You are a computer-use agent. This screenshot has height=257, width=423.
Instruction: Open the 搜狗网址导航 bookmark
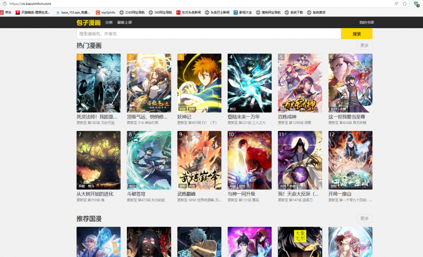click(x=268, y=12)
